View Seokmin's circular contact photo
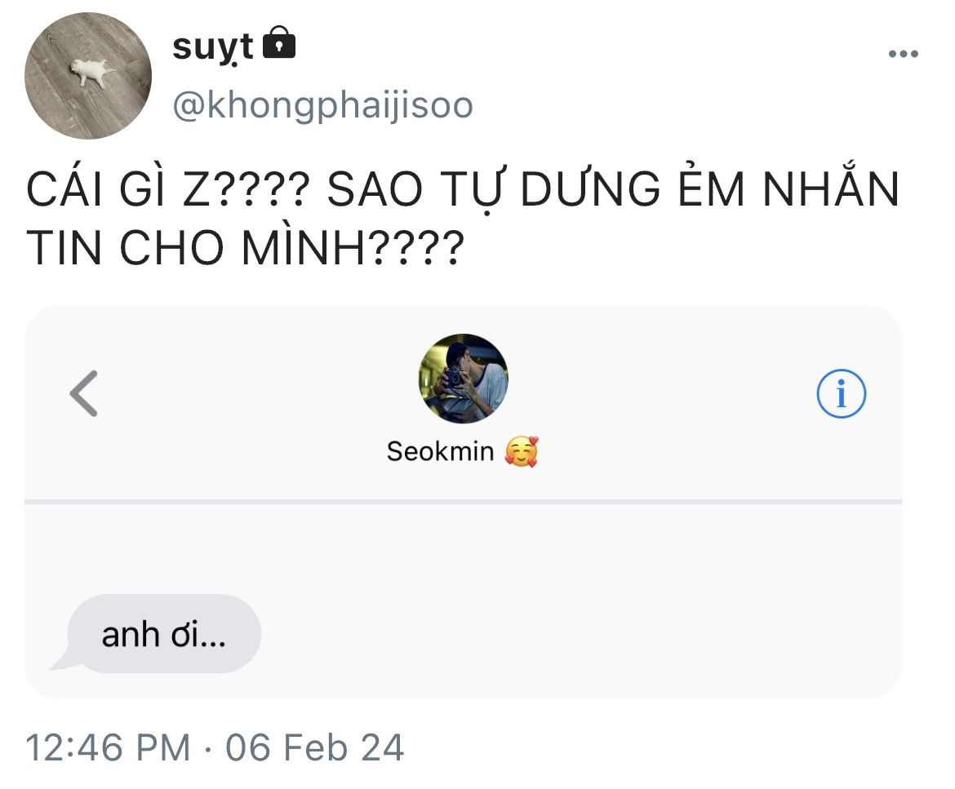This screenshot has width=955, height=789. (x=463, y=379)
